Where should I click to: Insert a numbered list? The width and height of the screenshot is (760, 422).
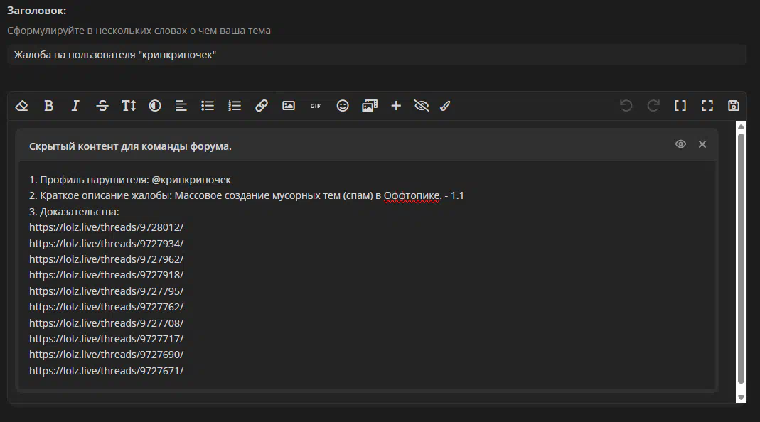[x=235, y=106]
